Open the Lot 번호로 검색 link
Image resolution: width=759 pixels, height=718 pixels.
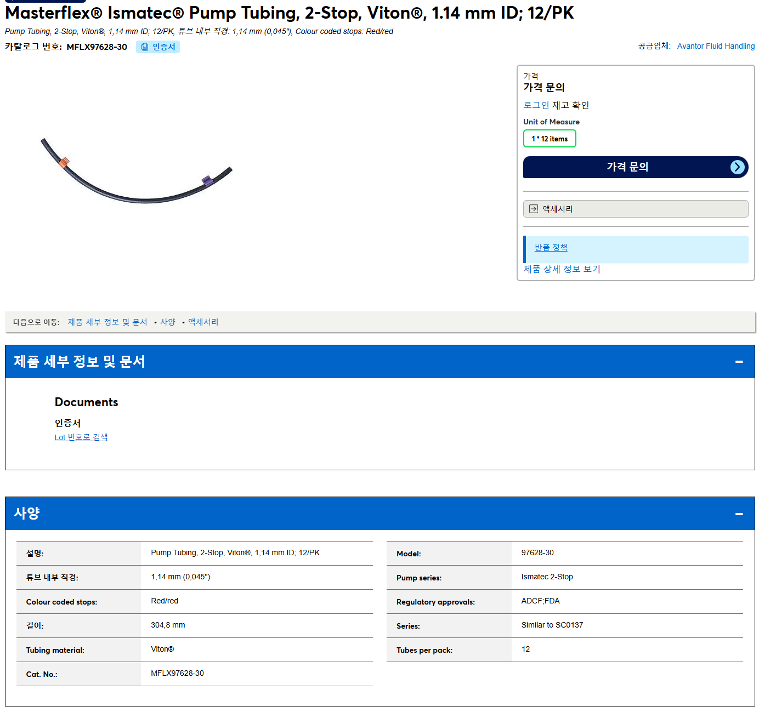(x=81, y=437)
